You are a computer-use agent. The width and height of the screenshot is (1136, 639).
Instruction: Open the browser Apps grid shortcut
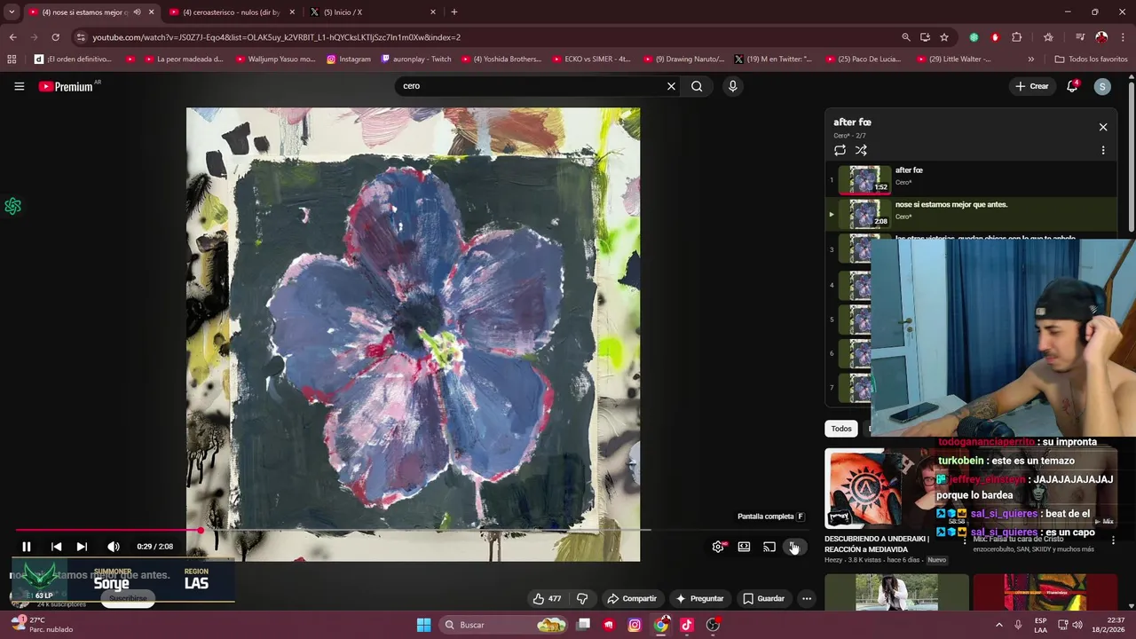(12, 59)
